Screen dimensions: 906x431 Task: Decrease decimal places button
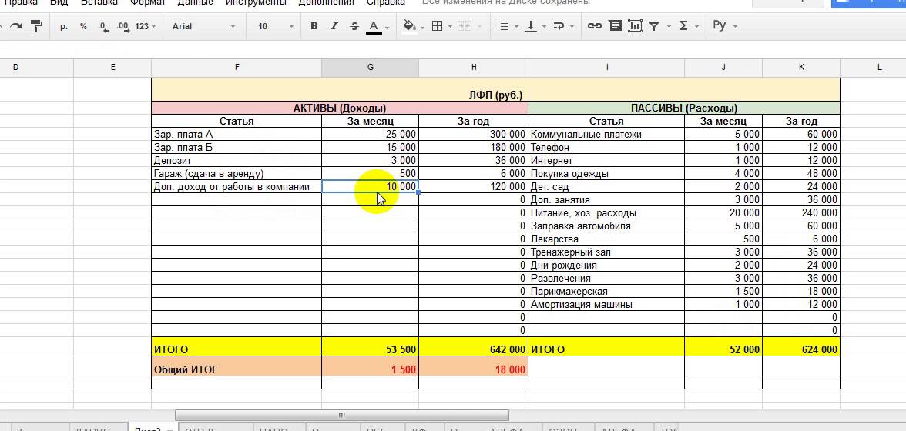tap(103, 26)
